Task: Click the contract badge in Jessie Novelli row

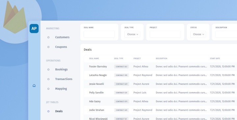Action: (x=121, y=84)
